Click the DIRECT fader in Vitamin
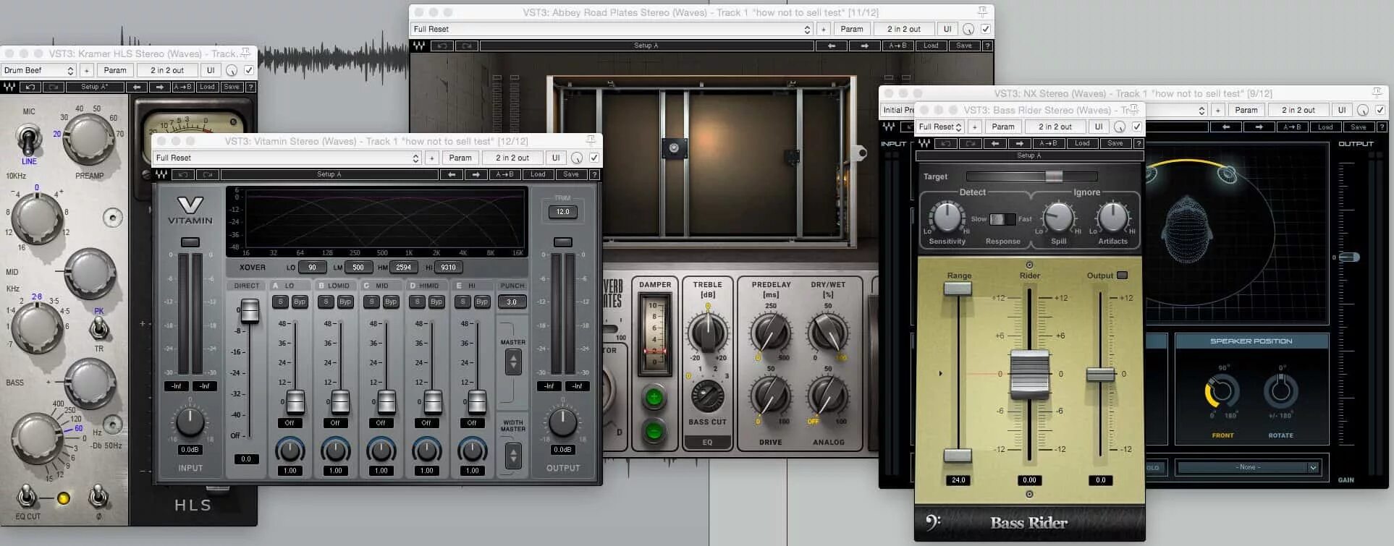Viewport: 1394px width, 546px height. (x=249, y=311)
